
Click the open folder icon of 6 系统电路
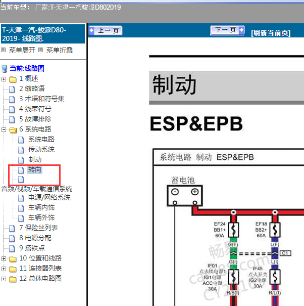[13, 130]
